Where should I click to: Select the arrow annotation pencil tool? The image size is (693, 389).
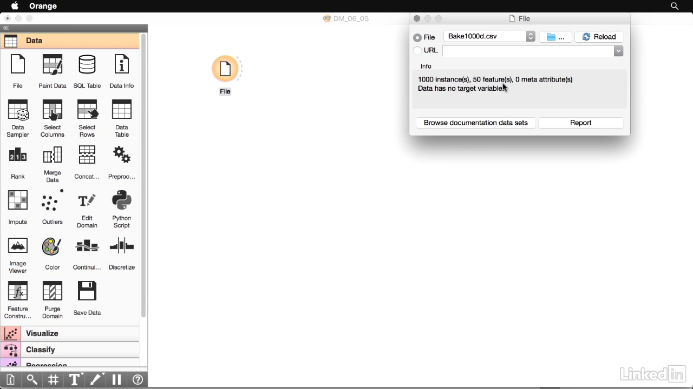click(x=96, y=380)
